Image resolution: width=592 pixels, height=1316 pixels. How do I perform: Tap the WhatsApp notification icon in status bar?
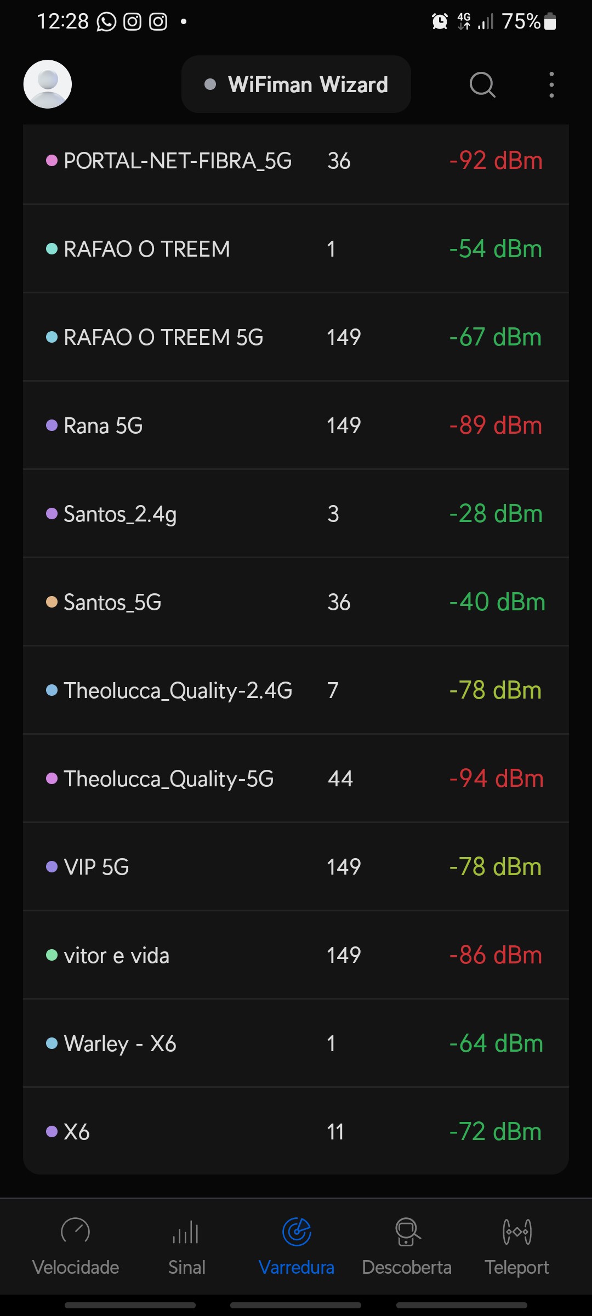[106, 22]
